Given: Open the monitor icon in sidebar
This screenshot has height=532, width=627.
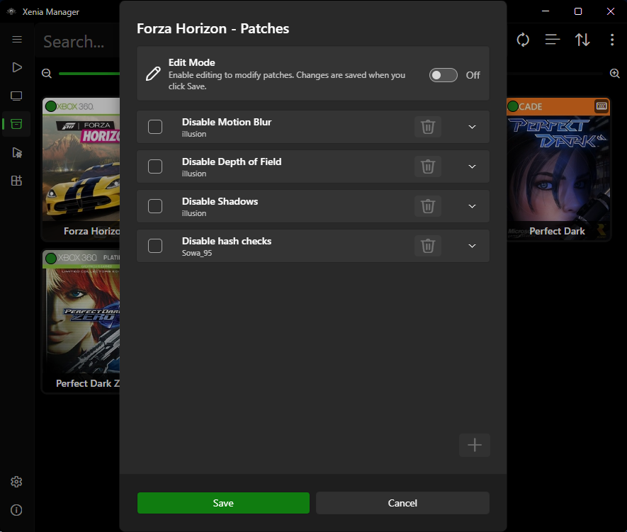Looking at the screenshot, I should click(16, 96).
